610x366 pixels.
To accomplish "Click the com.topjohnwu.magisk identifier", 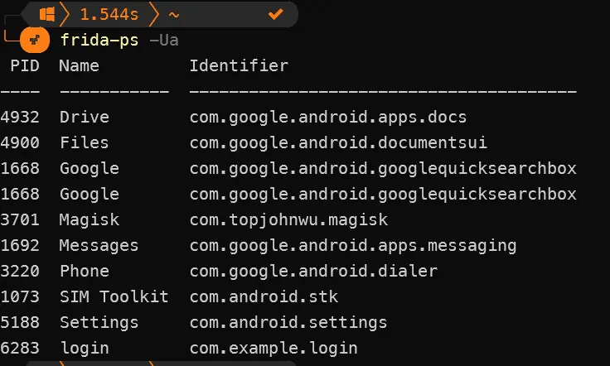I will click(x=288, y=219).
